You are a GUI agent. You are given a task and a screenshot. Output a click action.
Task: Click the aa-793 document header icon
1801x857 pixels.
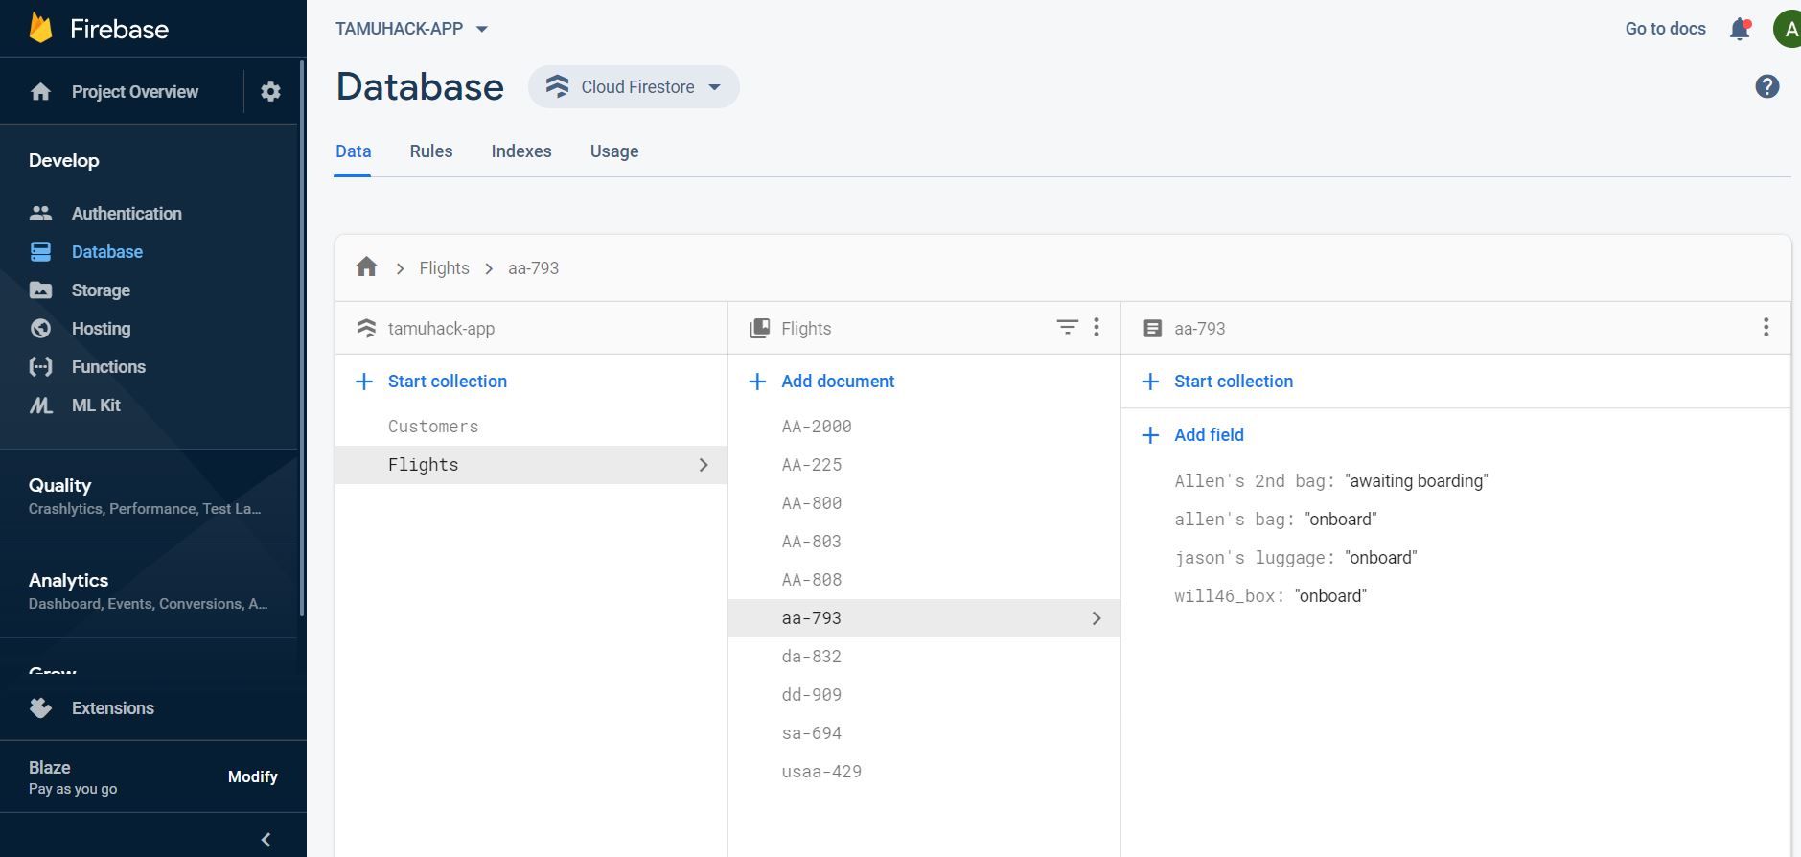(x=1153, y=328)
